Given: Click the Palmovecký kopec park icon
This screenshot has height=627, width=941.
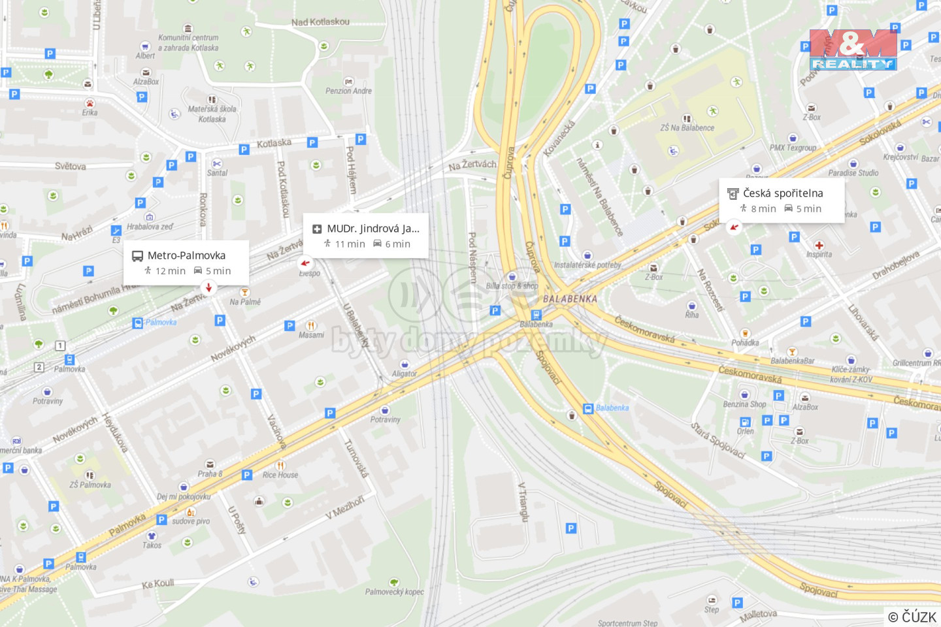Looking at the screenshot, I should pyautogui.click(x=394, y=582).
